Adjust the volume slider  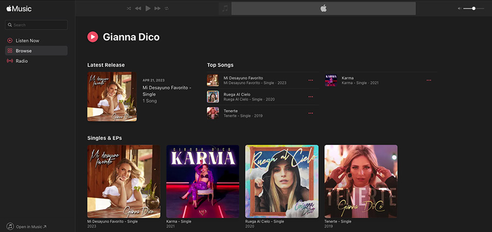pos(473,8)
